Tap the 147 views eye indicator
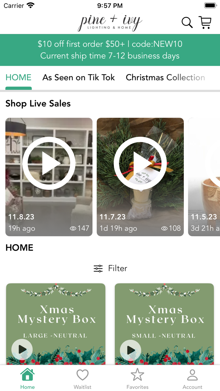This screenshot has height=391, width=220. 80,228
